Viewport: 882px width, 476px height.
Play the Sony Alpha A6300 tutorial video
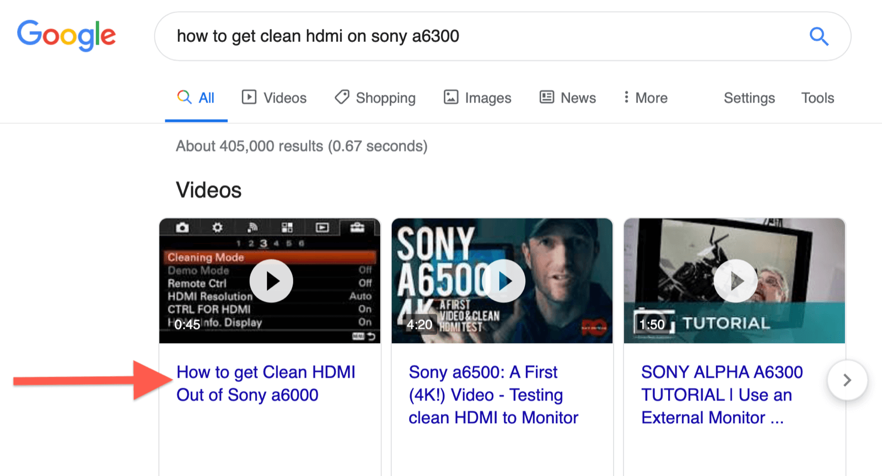[736, 281]
